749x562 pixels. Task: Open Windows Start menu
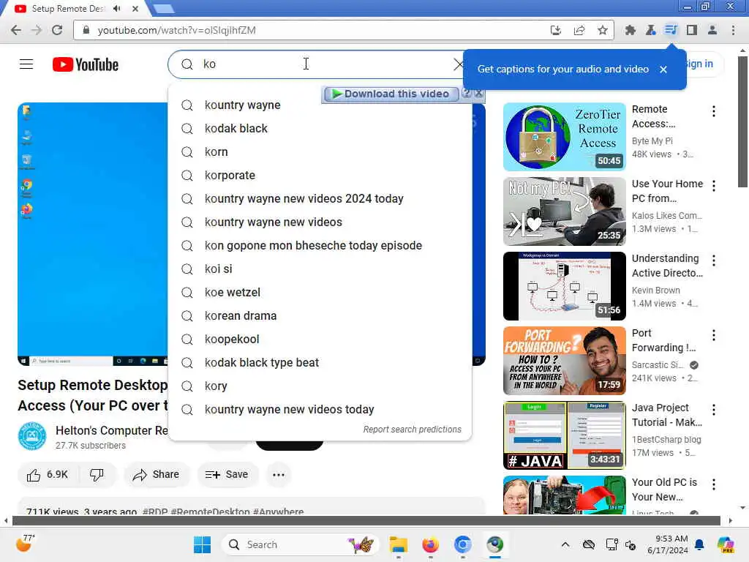click(202, 544)
